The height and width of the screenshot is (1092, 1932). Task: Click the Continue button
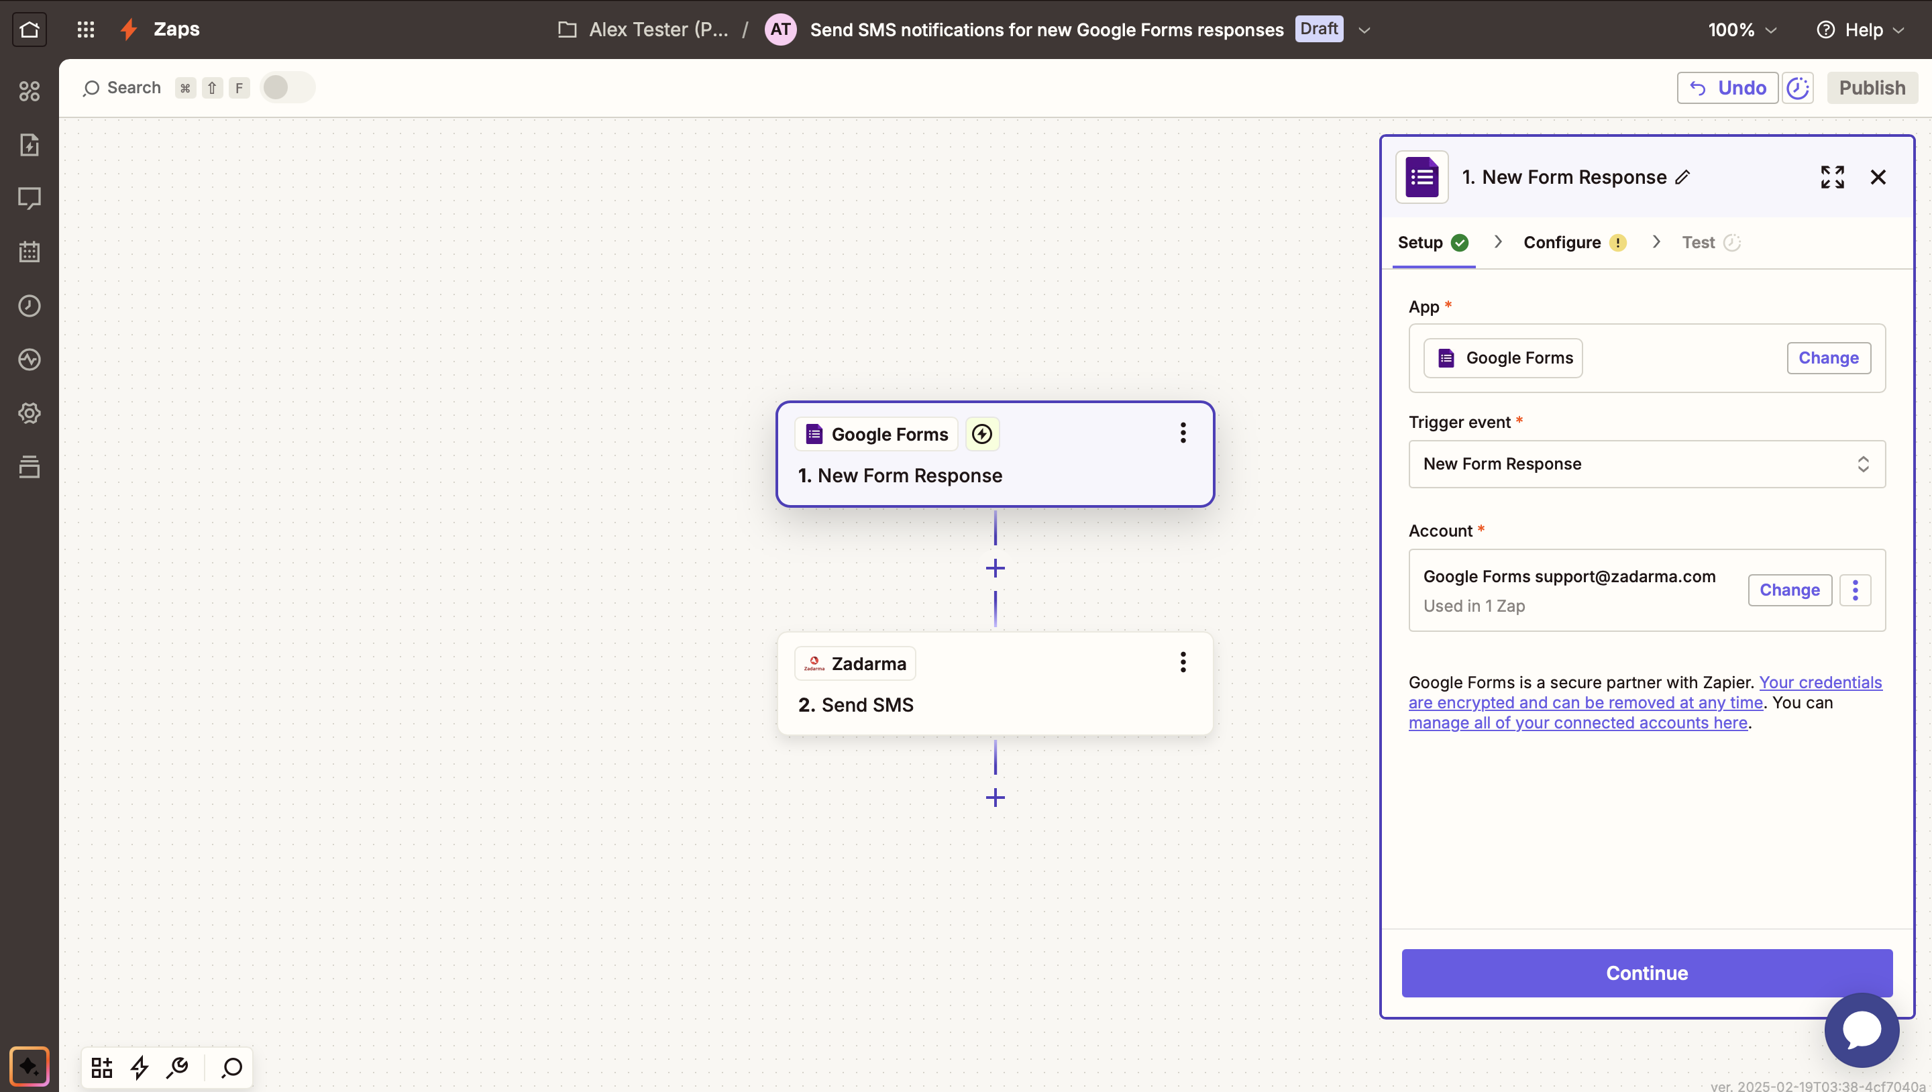point(1646,973)
